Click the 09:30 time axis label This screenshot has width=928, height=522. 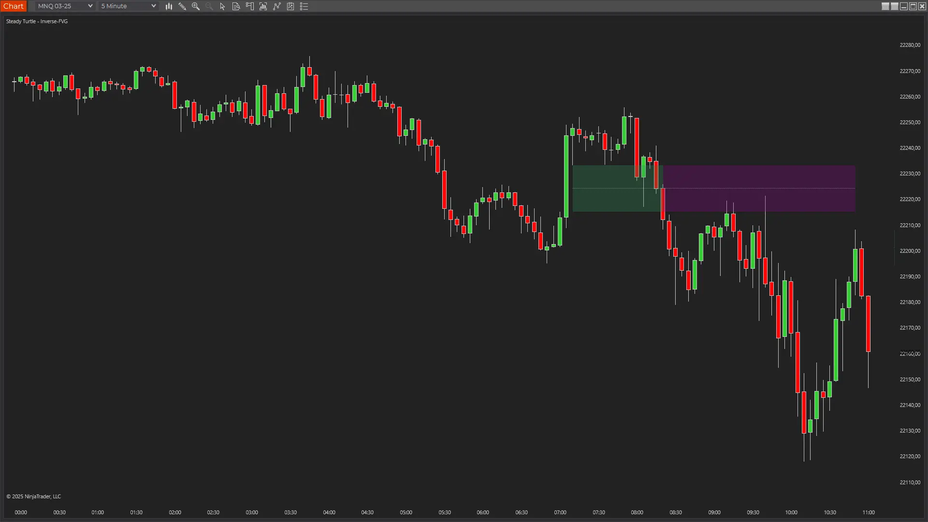[753, 512]
